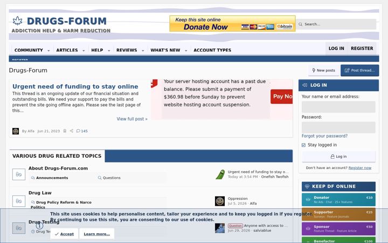Click the Various Drug Related Topics header
This screenshot has height=243, width=388.
tap(57, 156)
